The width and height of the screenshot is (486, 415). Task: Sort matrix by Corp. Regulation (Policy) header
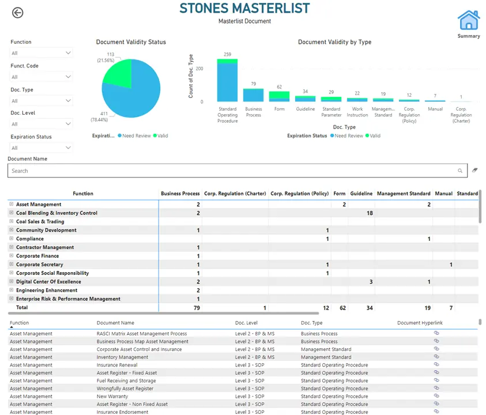pyautogui.click(x=299, y=194)
